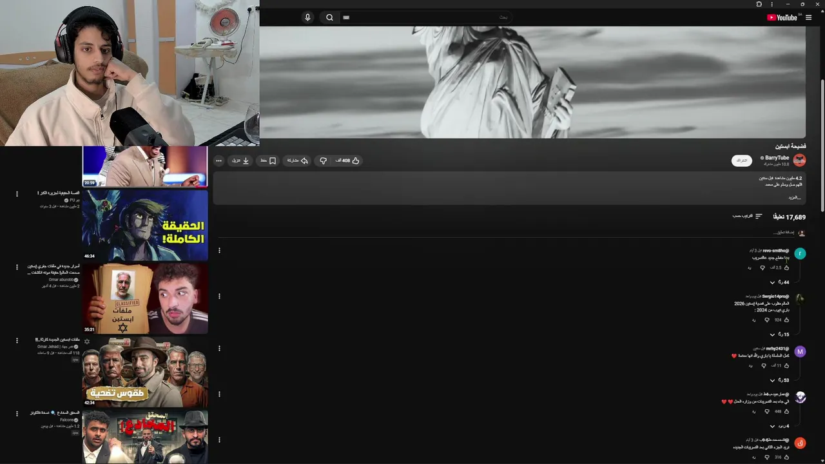
Task: Start voice search with the microphone icon
Action: coord(307,17)
